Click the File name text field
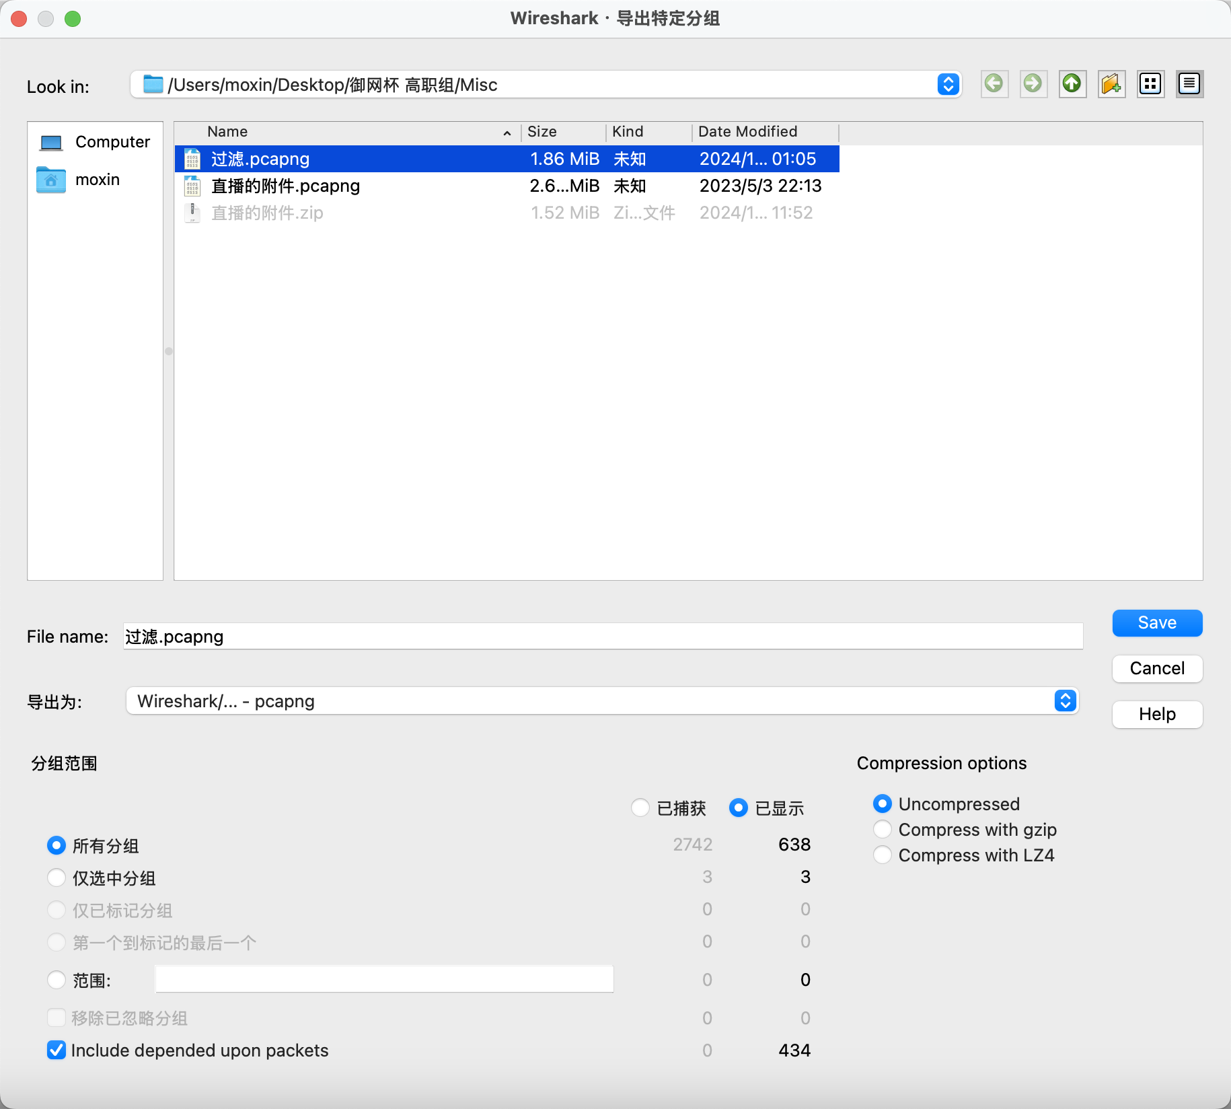This screenshot has height=1109, width=1231. click(603, 637)
